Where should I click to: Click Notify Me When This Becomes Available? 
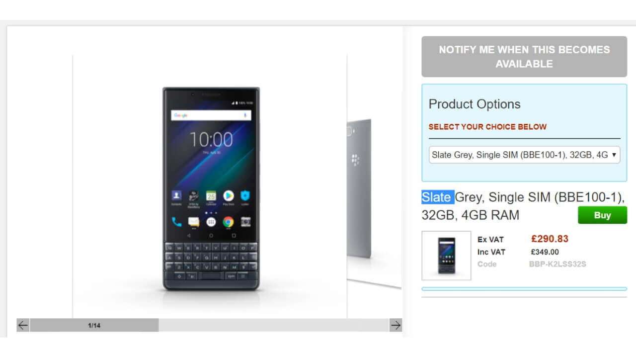(524, 57)
